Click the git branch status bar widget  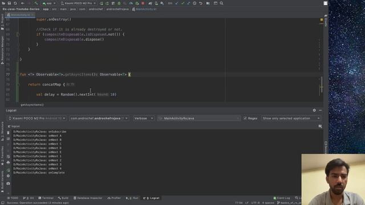(x=289, y=203)
